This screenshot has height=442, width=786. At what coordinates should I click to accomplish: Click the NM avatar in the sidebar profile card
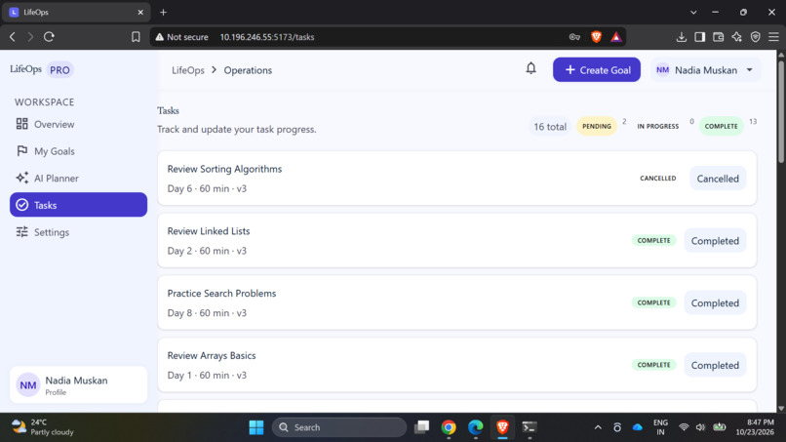28,384
